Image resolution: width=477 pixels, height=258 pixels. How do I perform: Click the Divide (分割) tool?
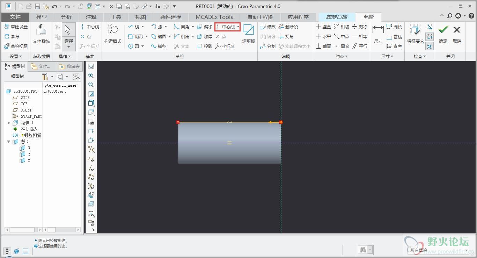coord(268,46)
